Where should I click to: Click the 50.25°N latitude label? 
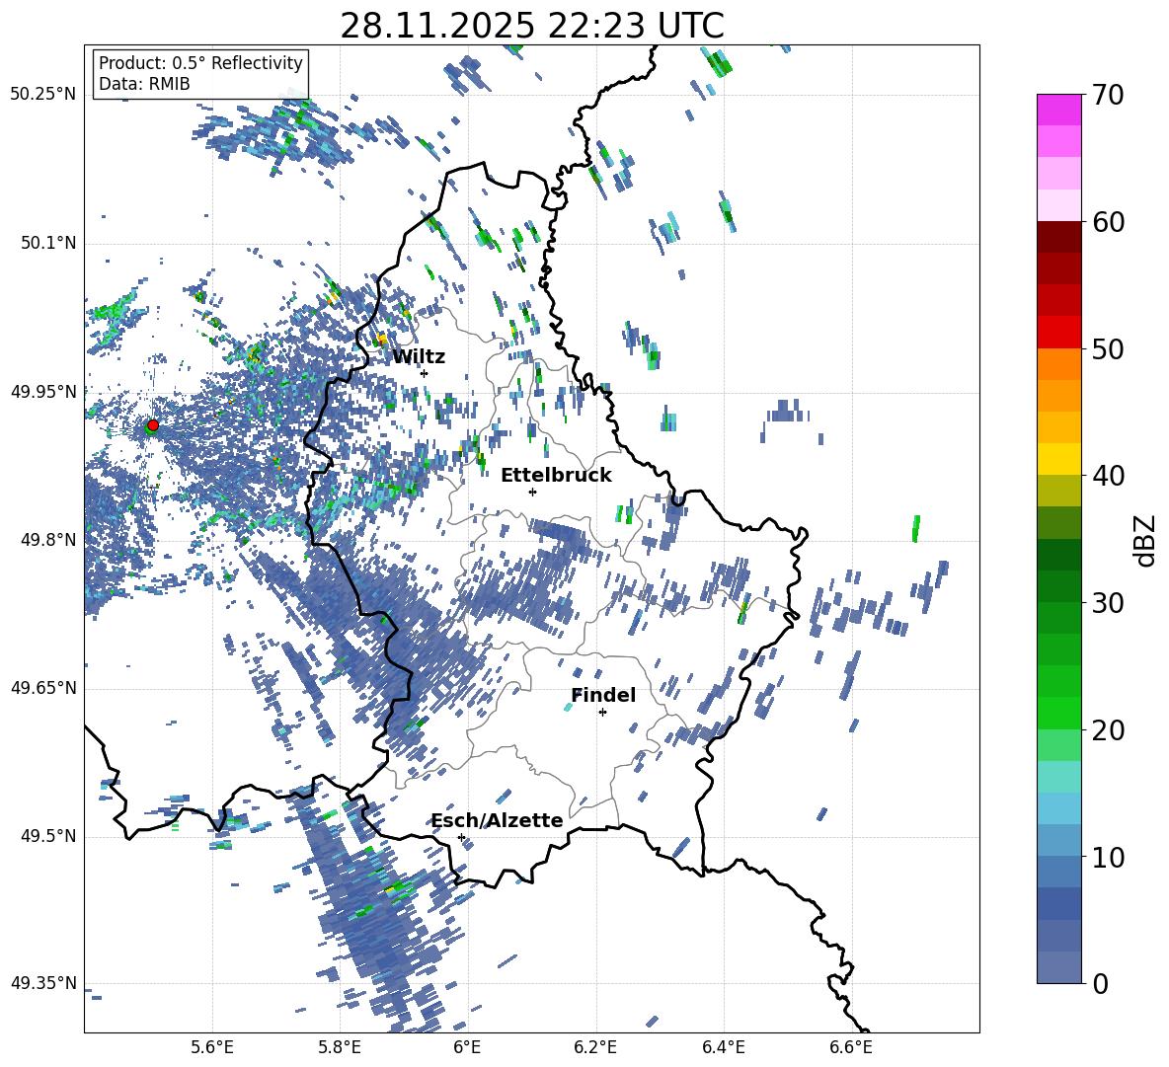tap(43, 95)
